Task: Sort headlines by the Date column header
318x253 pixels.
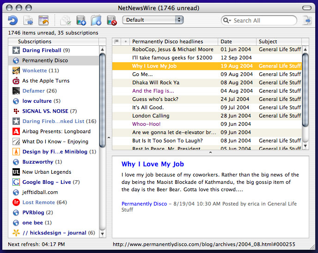Action: (237, 41)
